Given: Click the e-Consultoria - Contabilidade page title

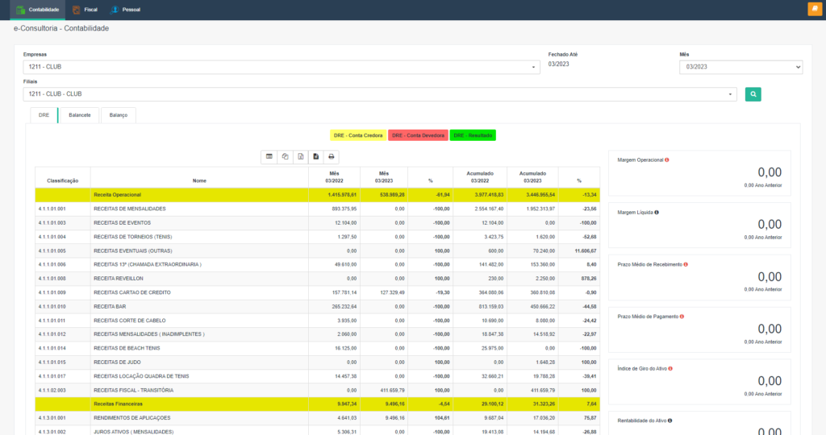Looking at the screenshot, I should pyautogui.click(x=61, y=28).
